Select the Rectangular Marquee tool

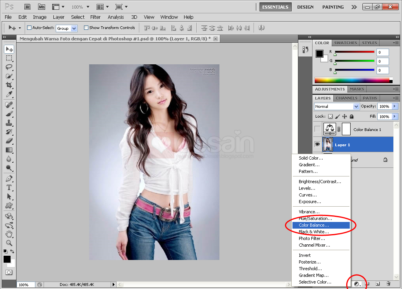tap(9, 58)
